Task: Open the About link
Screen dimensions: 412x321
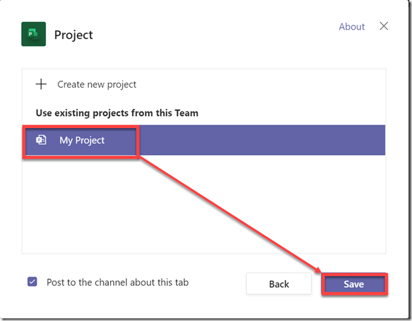Action: point(352,27)
